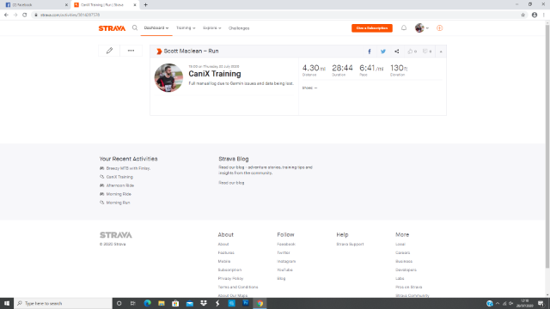
Task: Open Task View in taskbar
Action: (x=133, y=303)
